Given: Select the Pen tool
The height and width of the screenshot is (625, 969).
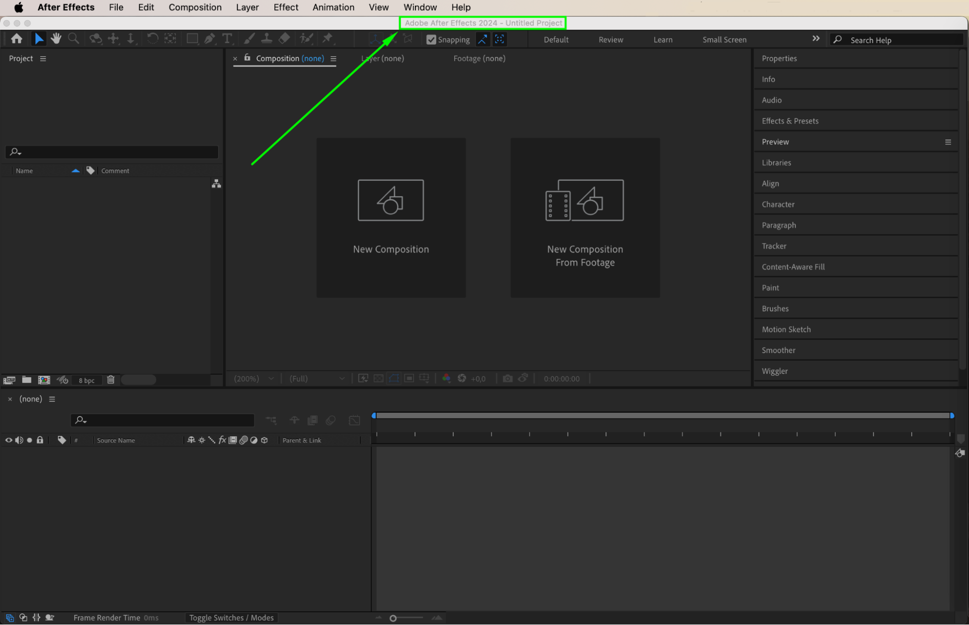Looking at the screenshot, I should click(x=209, y=39).
